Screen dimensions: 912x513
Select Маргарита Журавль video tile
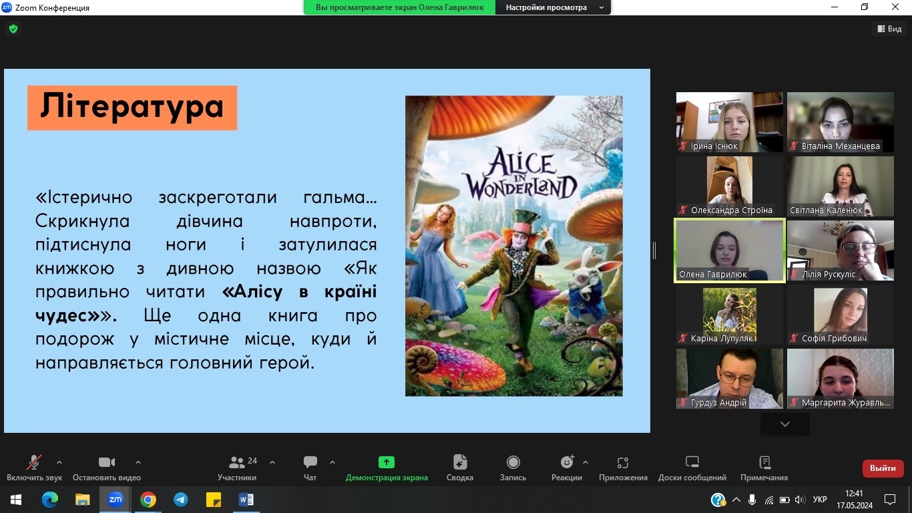(x=841, y=379)
